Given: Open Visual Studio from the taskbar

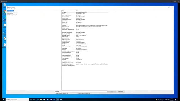Looking at the screenshot, I should point(51,100).
